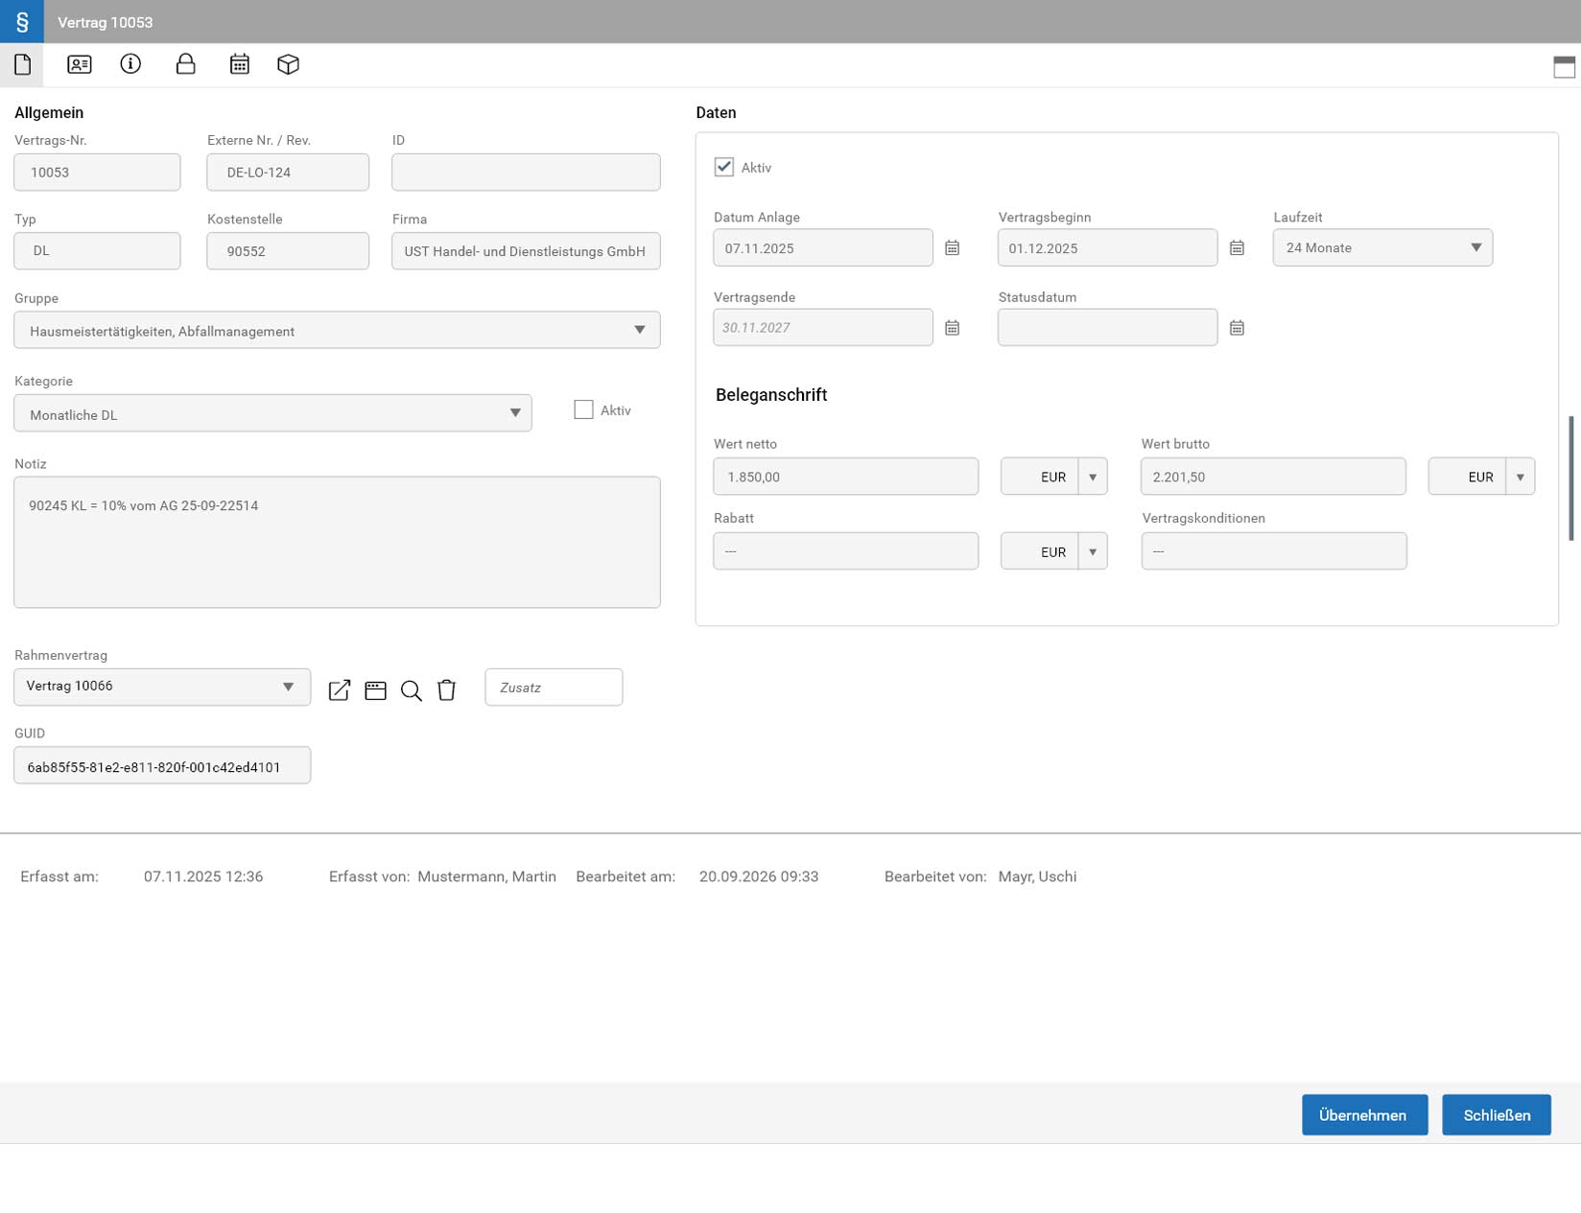Open the info circle tab

(130, 63)
